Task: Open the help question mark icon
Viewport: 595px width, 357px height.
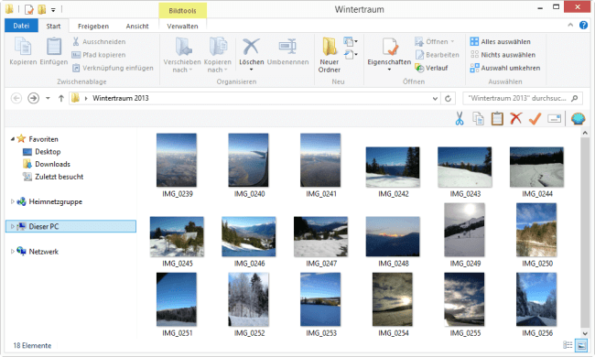Action: 583,25
